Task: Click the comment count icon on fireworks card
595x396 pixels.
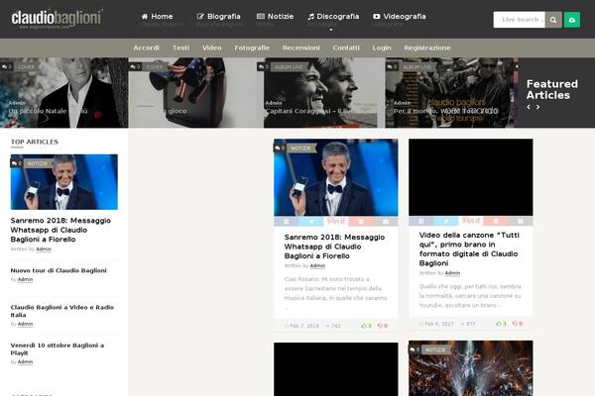Action: [x=415, y=349]
